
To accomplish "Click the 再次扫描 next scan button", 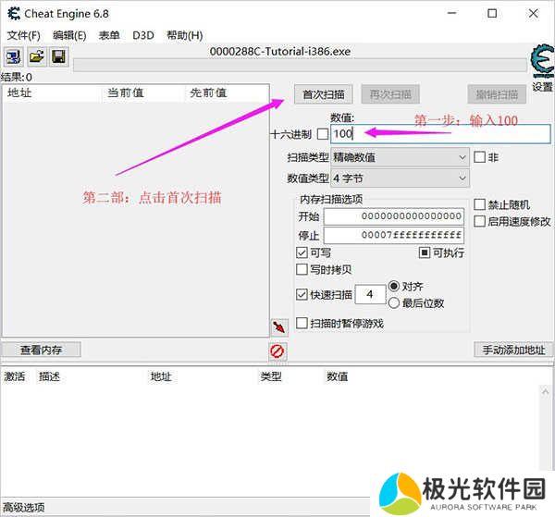I will (x=390, y=94).
